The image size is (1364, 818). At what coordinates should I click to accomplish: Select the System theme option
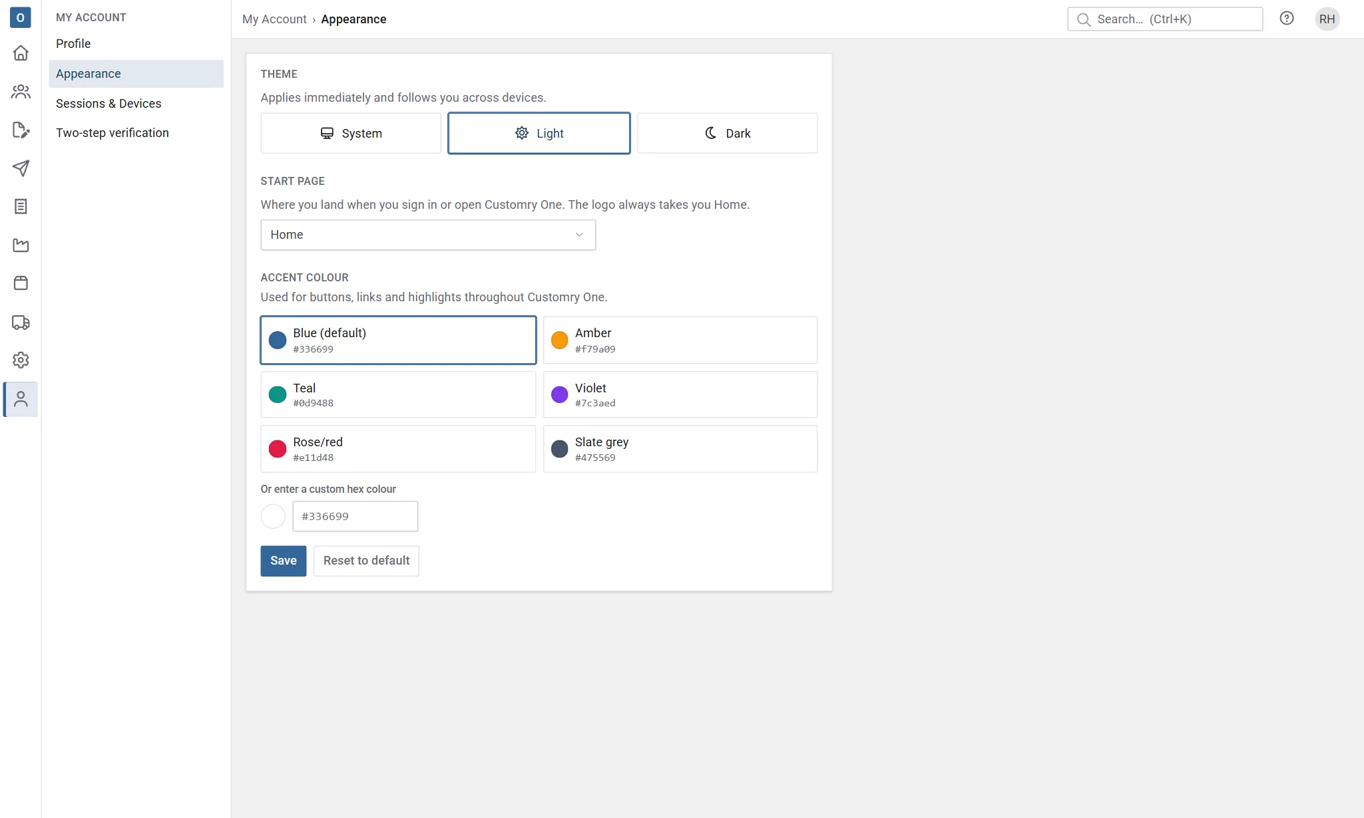[351, 133]
